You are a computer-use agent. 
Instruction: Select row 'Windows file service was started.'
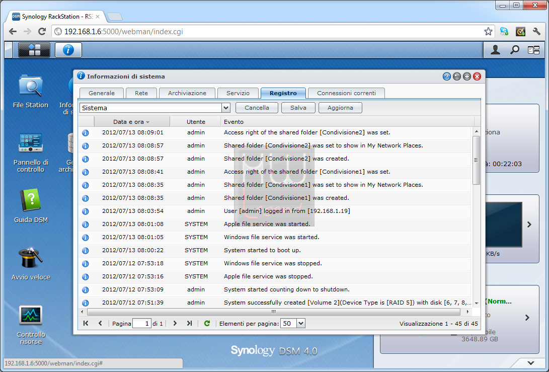[275, 237]
